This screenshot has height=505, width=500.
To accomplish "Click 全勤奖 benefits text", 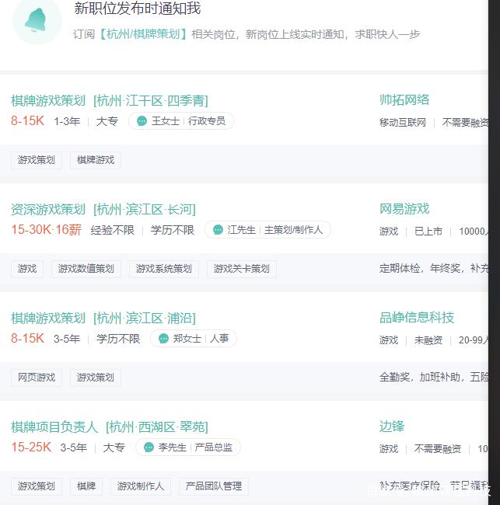I will pyautogui.click(x=394, y=377).
